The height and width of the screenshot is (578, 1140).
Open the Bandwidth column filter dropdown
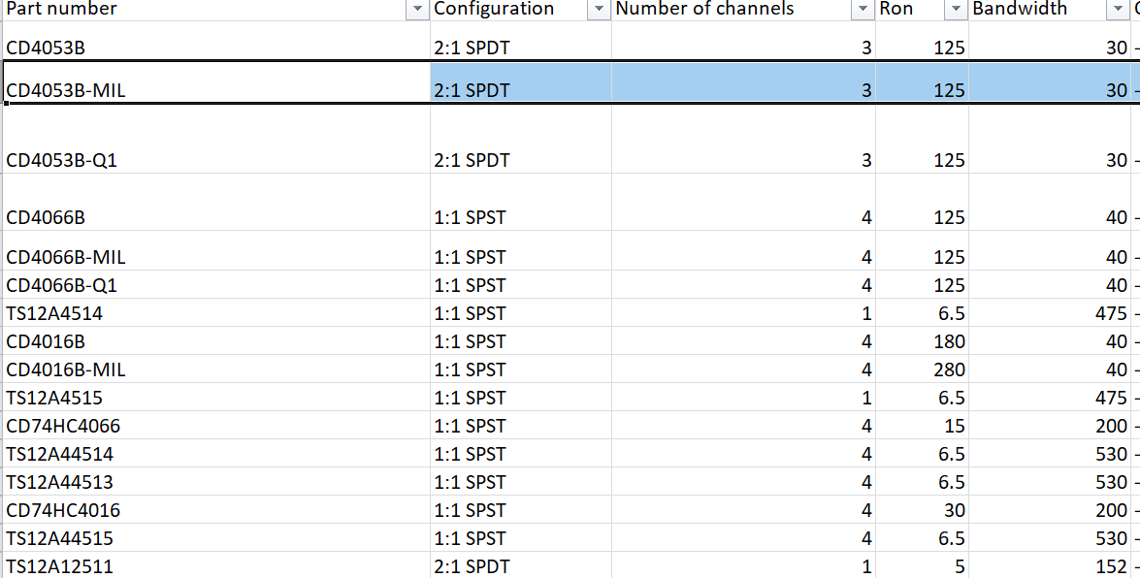point(1119,9)
